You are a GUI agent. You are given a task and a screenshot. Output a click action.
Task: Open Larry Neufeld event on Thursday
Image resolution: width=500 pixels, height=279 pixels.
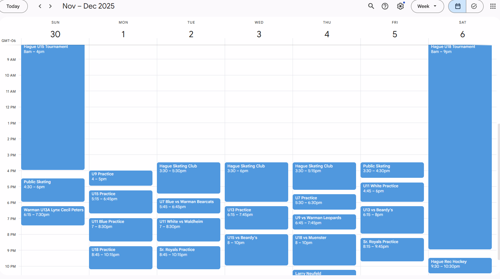tap(324, 273)
